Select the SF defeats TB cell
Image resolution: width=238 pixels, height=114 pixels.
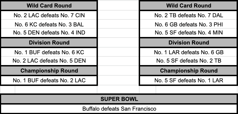[189, 61]
